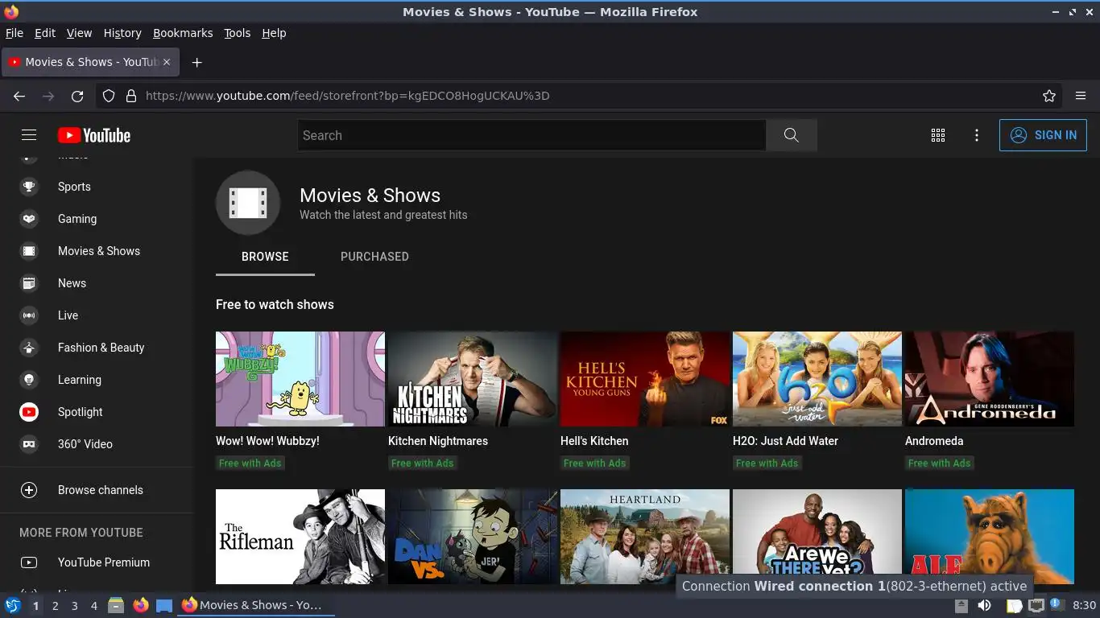
Task: Bookmark this page with the star
Action: (1049, 96)
